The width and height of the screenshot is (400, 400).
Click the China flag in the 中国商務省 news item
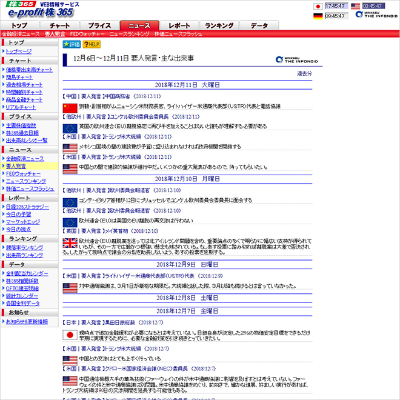70,108
